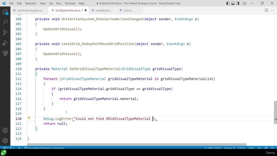Click the Spaces: 4 indentation status entry
The image size is (277, 156).
tap(229, 148)
